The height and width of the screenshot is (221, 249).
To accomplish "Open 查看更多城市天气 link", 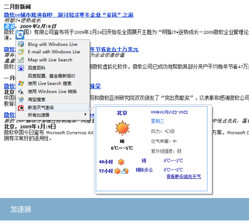I will pos(184,176).
